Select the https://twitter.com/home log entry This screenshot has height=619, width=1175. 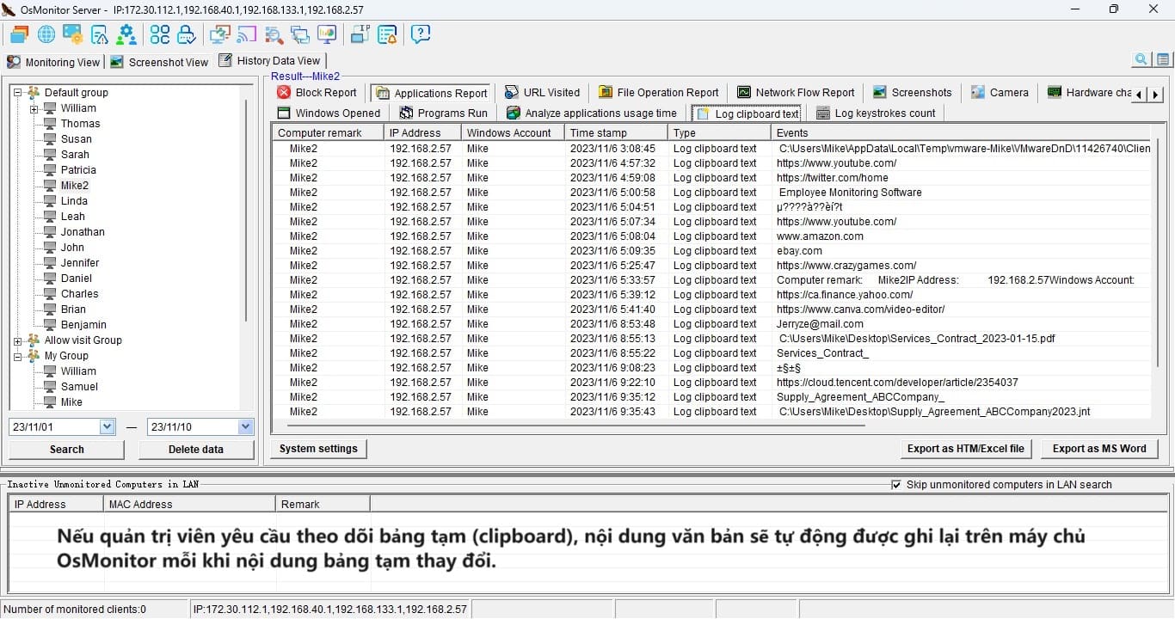[x=712, y=177]
